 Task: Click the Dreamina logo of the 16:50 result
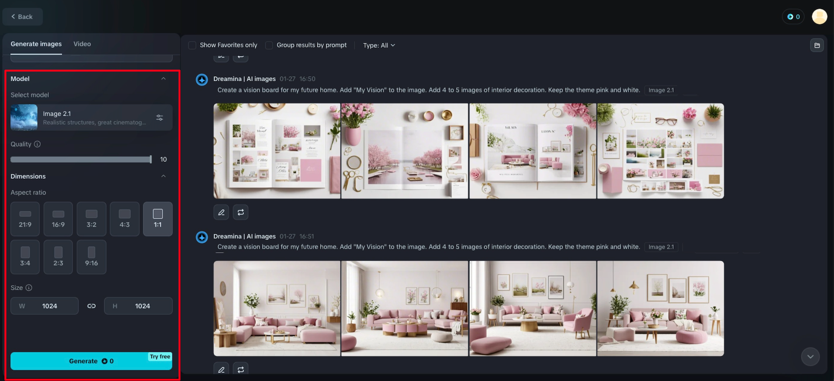pyautogui.click(x=202, y=80)
